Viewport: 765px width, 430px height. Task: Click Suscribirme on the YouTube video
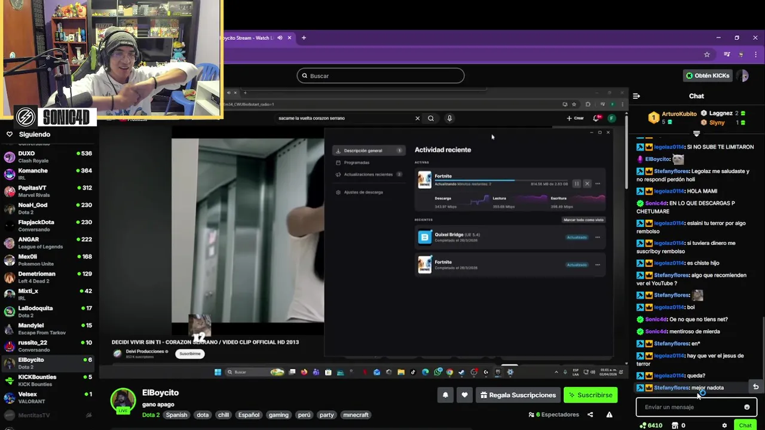(190, 354)
